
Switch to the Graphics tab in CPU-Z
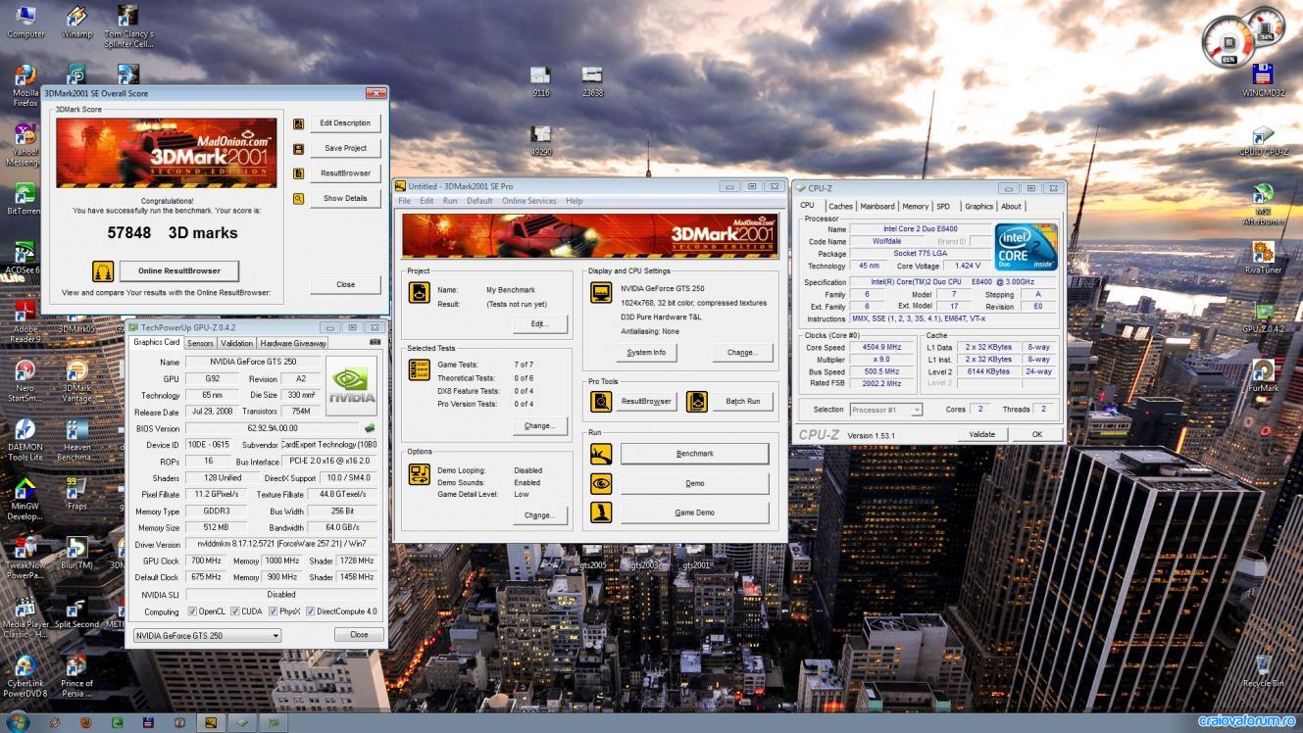pyautogui.click(x=978, y=207)
